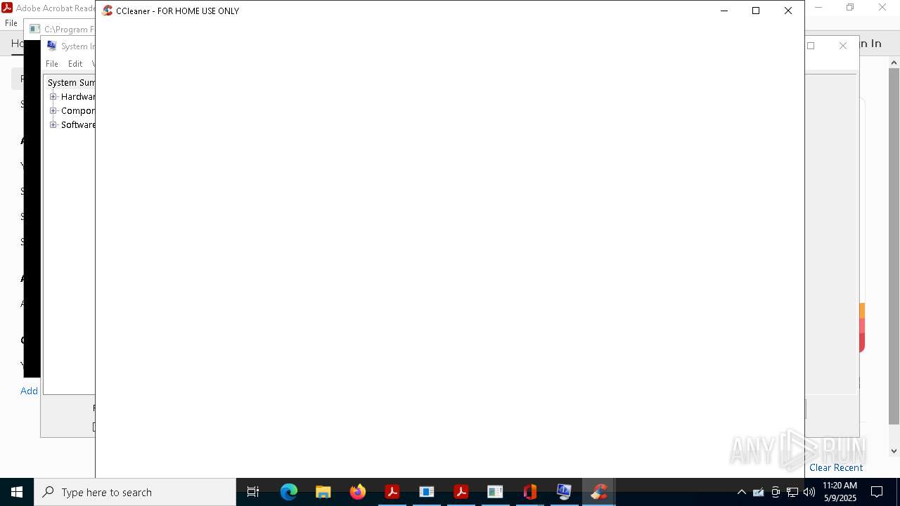Maximize the dialog behind CCleaner's right edge
This screenshot has height=506, width=900.
pyautogui.click(x=811, y=46)
